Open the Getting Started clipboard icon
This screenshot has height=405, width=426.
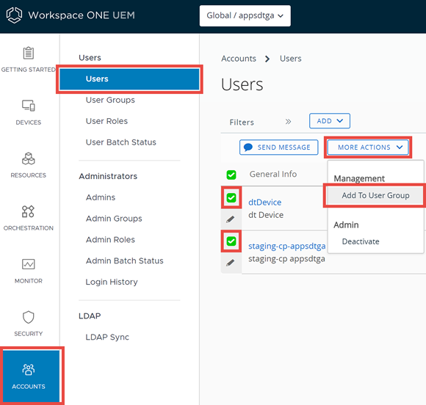tap(28, 53)
